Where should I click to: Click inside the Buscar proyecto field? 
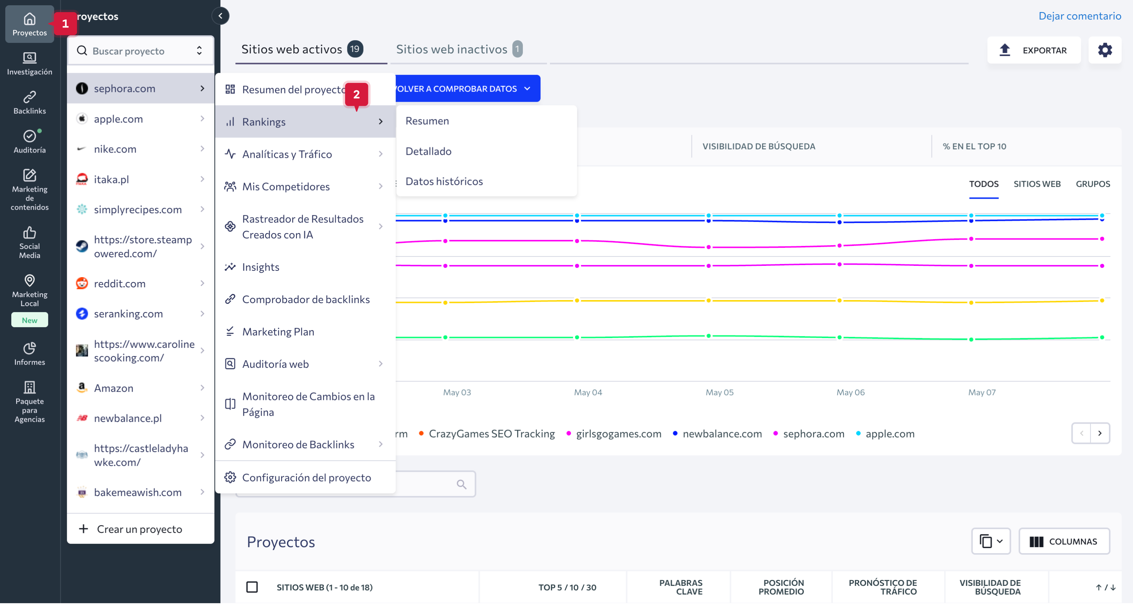[140, 50]
